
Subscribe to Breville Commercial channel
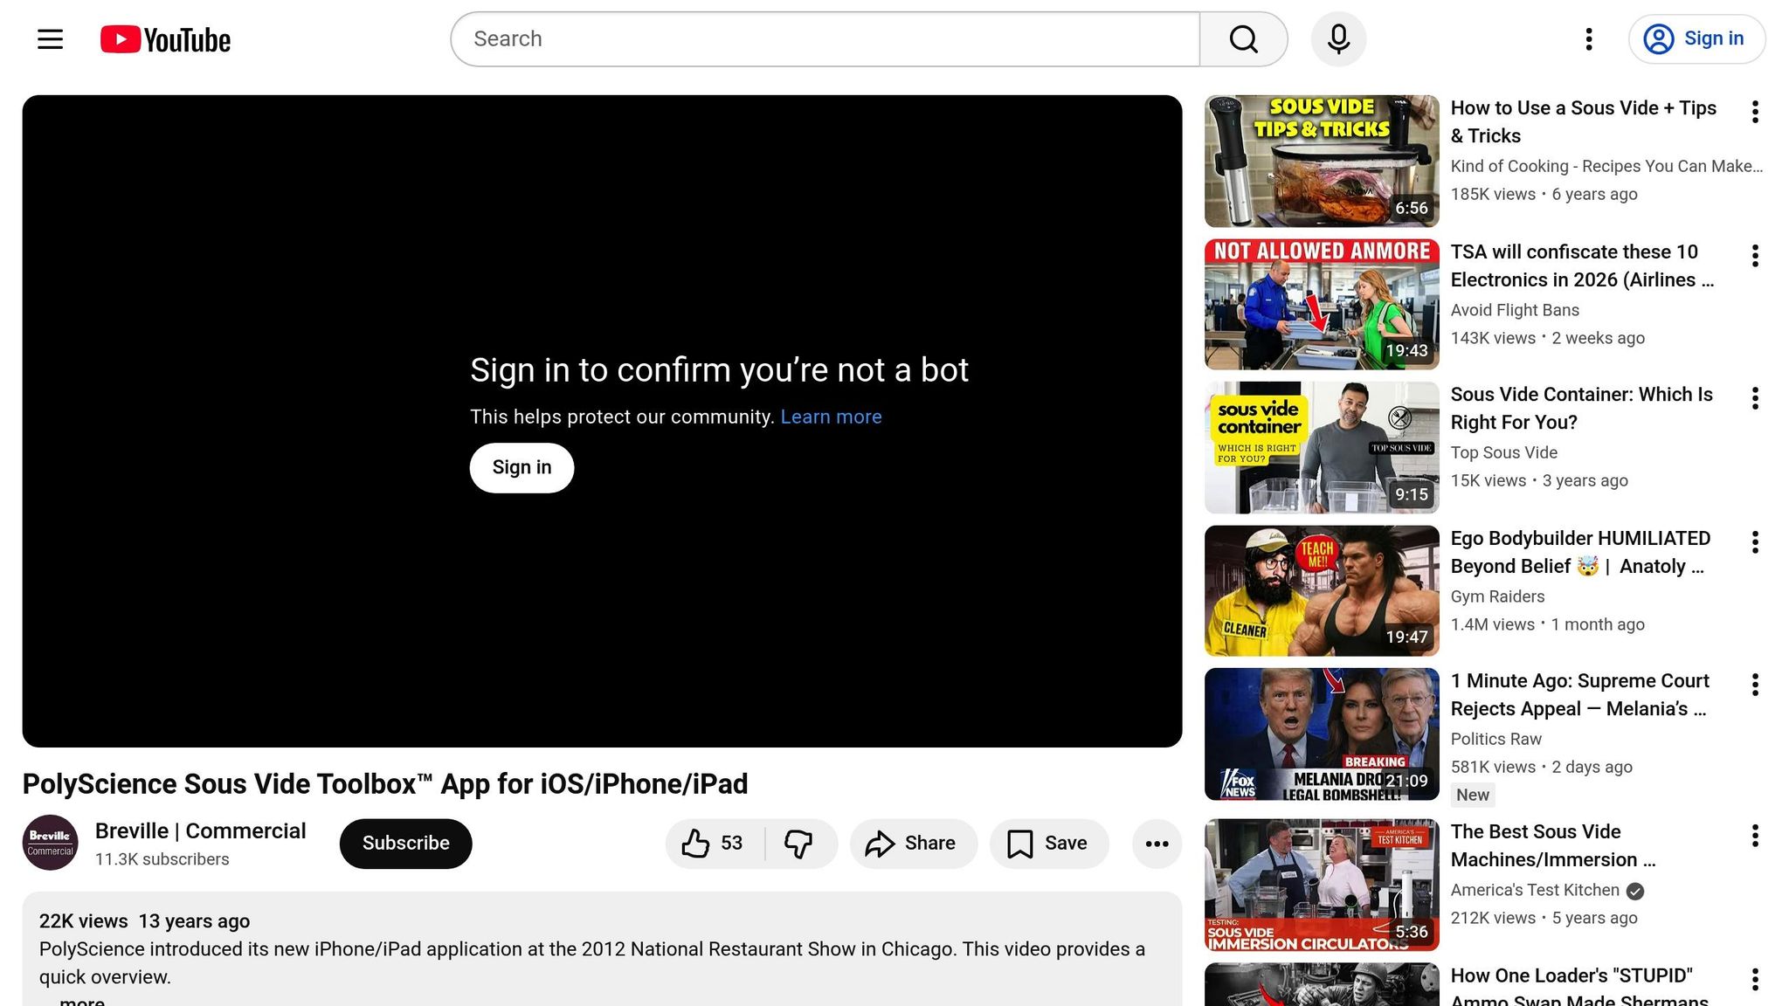click(x=405, y=844)
